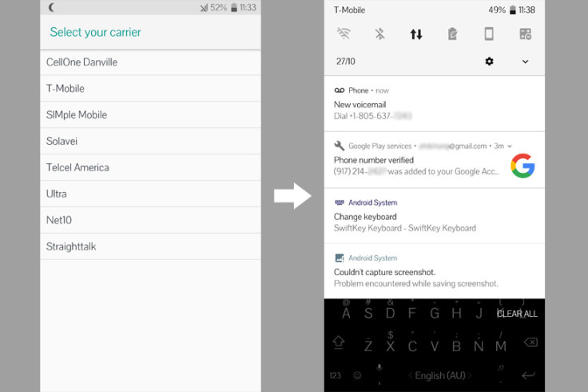This screenshot has width=588, height=392.
Task: Tap the backspace key on keyboard
Action: tap(530, 342)
